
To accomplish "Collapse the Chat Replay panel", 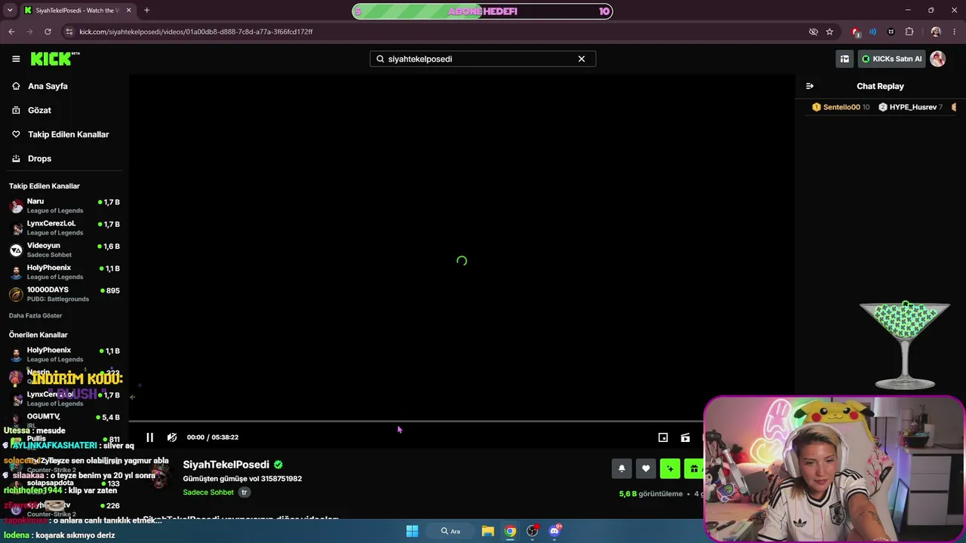I will coord(810,86).
